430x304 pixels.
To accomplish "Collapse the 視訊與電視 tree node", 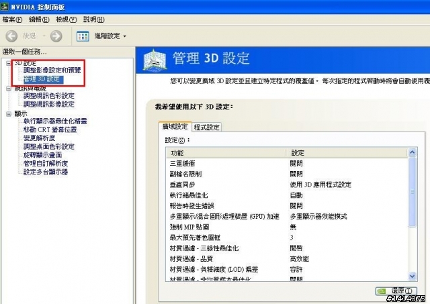I will tap(9, 89).
